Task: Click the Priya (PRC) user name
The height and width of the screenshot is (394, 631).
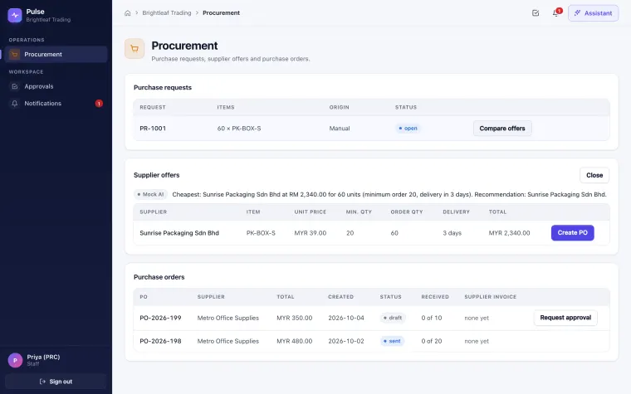Action: pyautogui.click(x=43, y=357)
